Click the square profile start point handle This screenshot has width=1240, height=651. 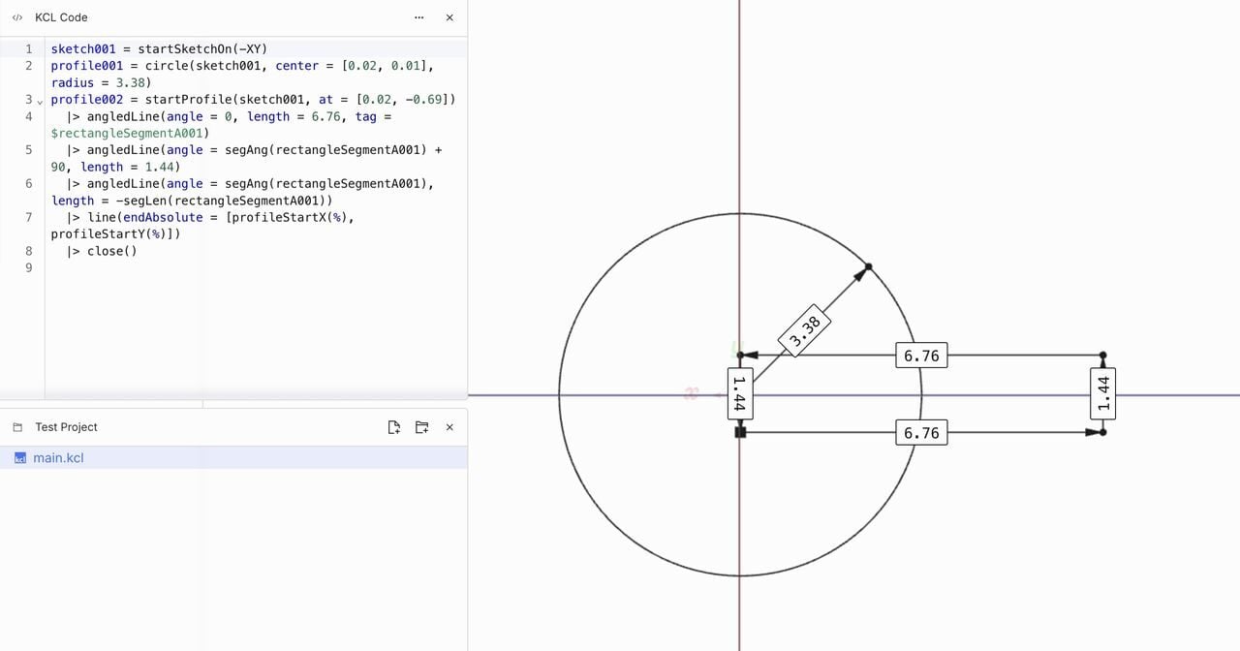pyautogui.click(x=740, y=432)
